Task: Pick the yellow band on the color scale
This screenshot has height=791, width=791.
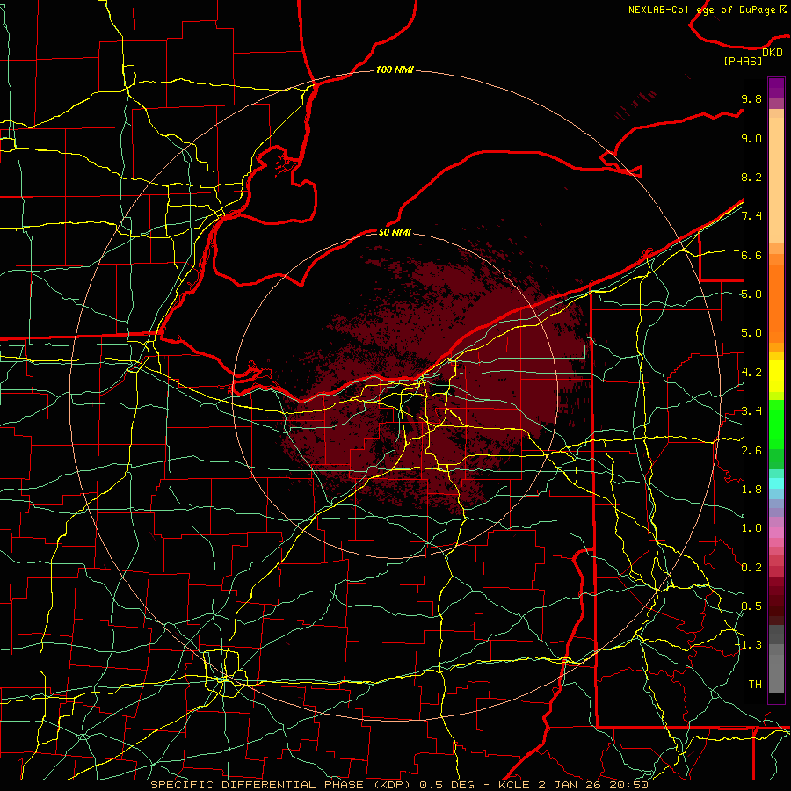Action: 776,376
